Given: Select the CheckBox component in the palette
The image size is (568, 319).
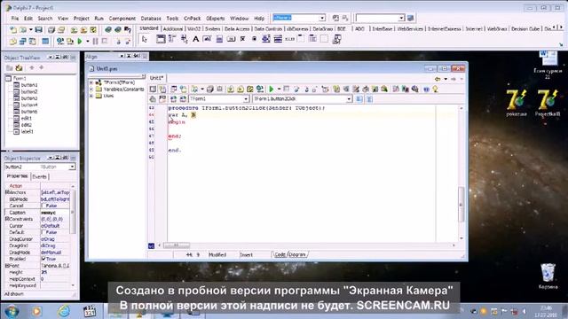Looking at the screenshot, I should 242,39.
